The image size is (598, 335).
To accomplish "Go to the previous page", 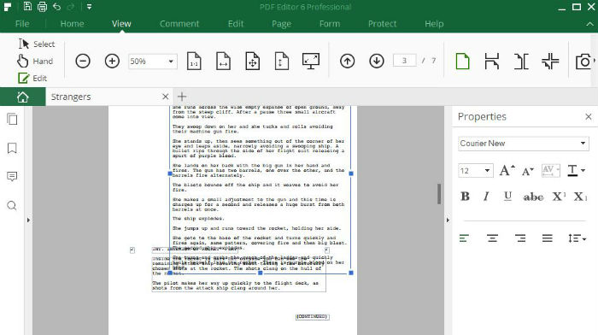I will [x=347, y=61].
